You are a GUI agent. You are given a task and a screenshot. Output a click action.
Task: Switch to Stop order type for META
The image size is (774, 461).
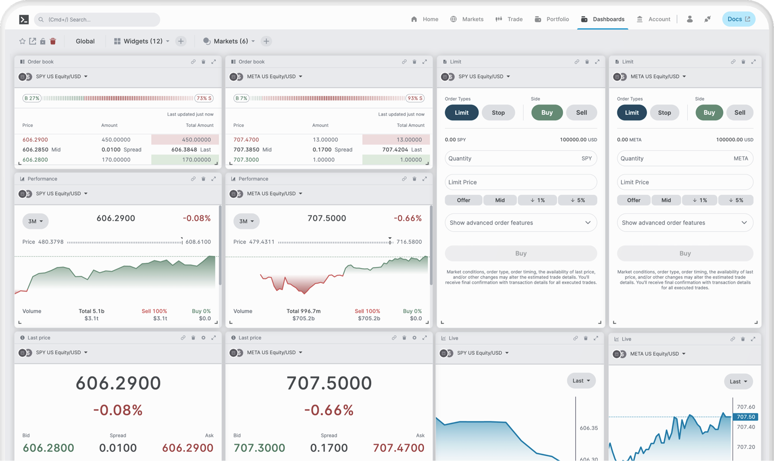pos(664,112)
